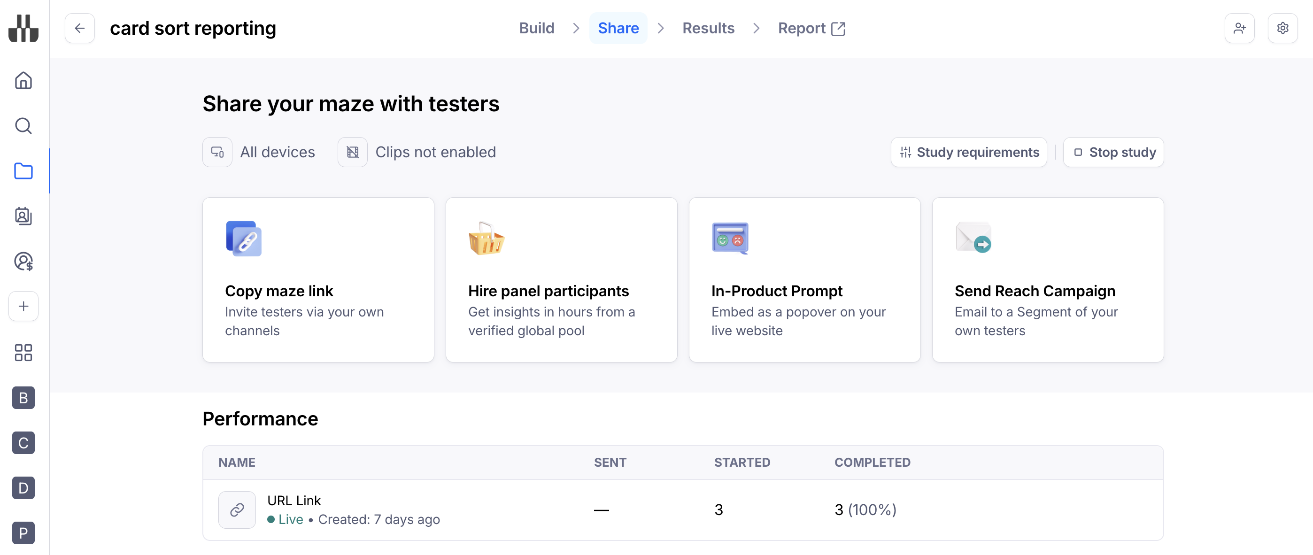Screen dimensions: 1313x555
Task: Open the Report external link
Action: pyautogui.click(x=811, y=29)
